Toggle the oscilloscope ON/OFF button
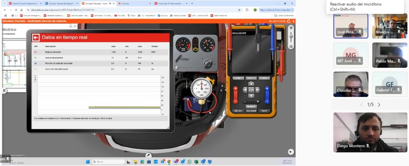Viewport: 409px width, 166px height. (238, 111)
